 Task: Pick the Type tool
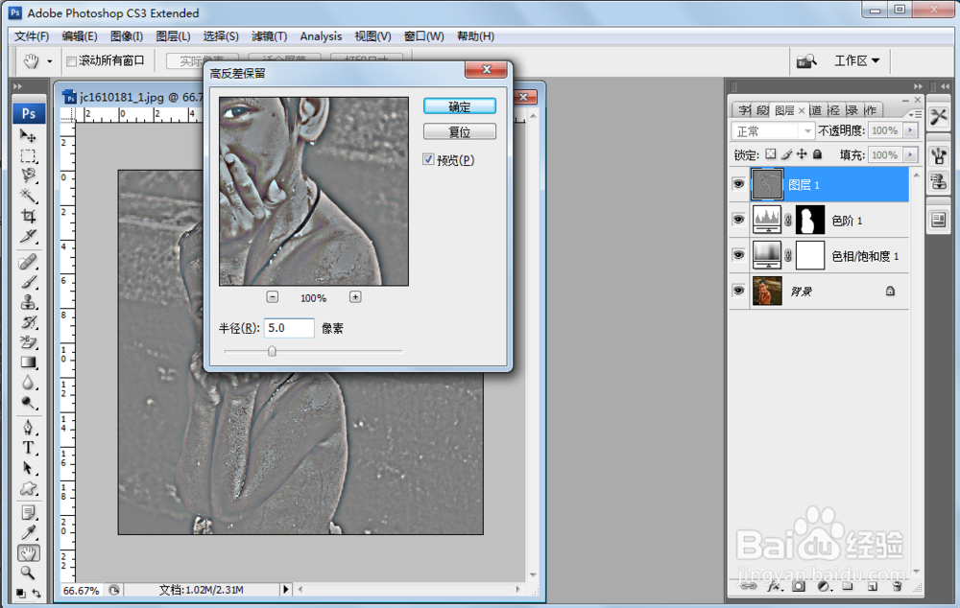tap(29, 446)
